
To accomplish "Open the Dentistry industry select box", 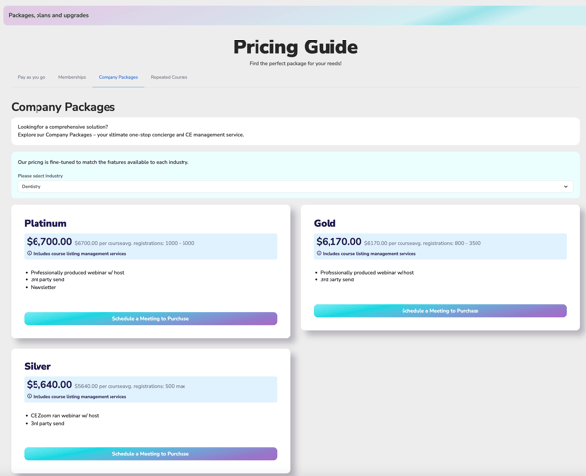I will 295,187.
